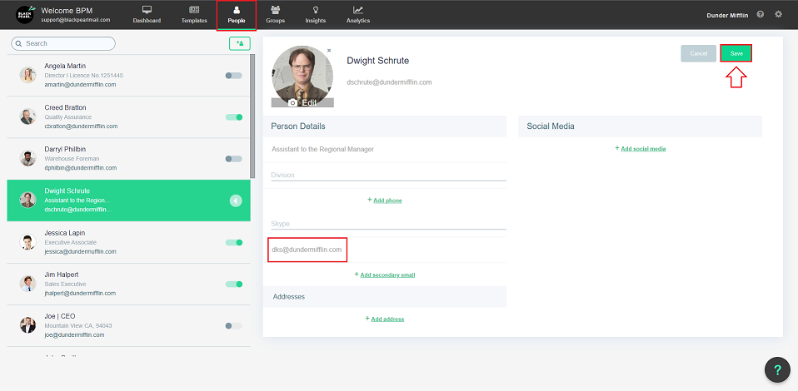Click the floating green help bubble
The height and width of the screenshot is (391, 798).
click(777, 370)
